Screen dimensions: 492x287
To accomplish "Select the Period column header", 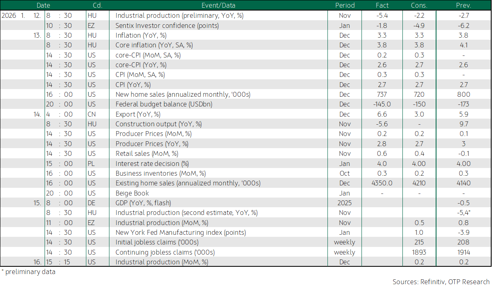I will pos(344,5).
